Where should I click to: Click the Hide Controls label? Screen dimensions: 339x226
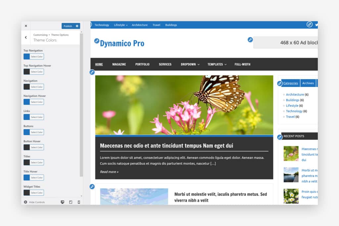tap(37, 202)
